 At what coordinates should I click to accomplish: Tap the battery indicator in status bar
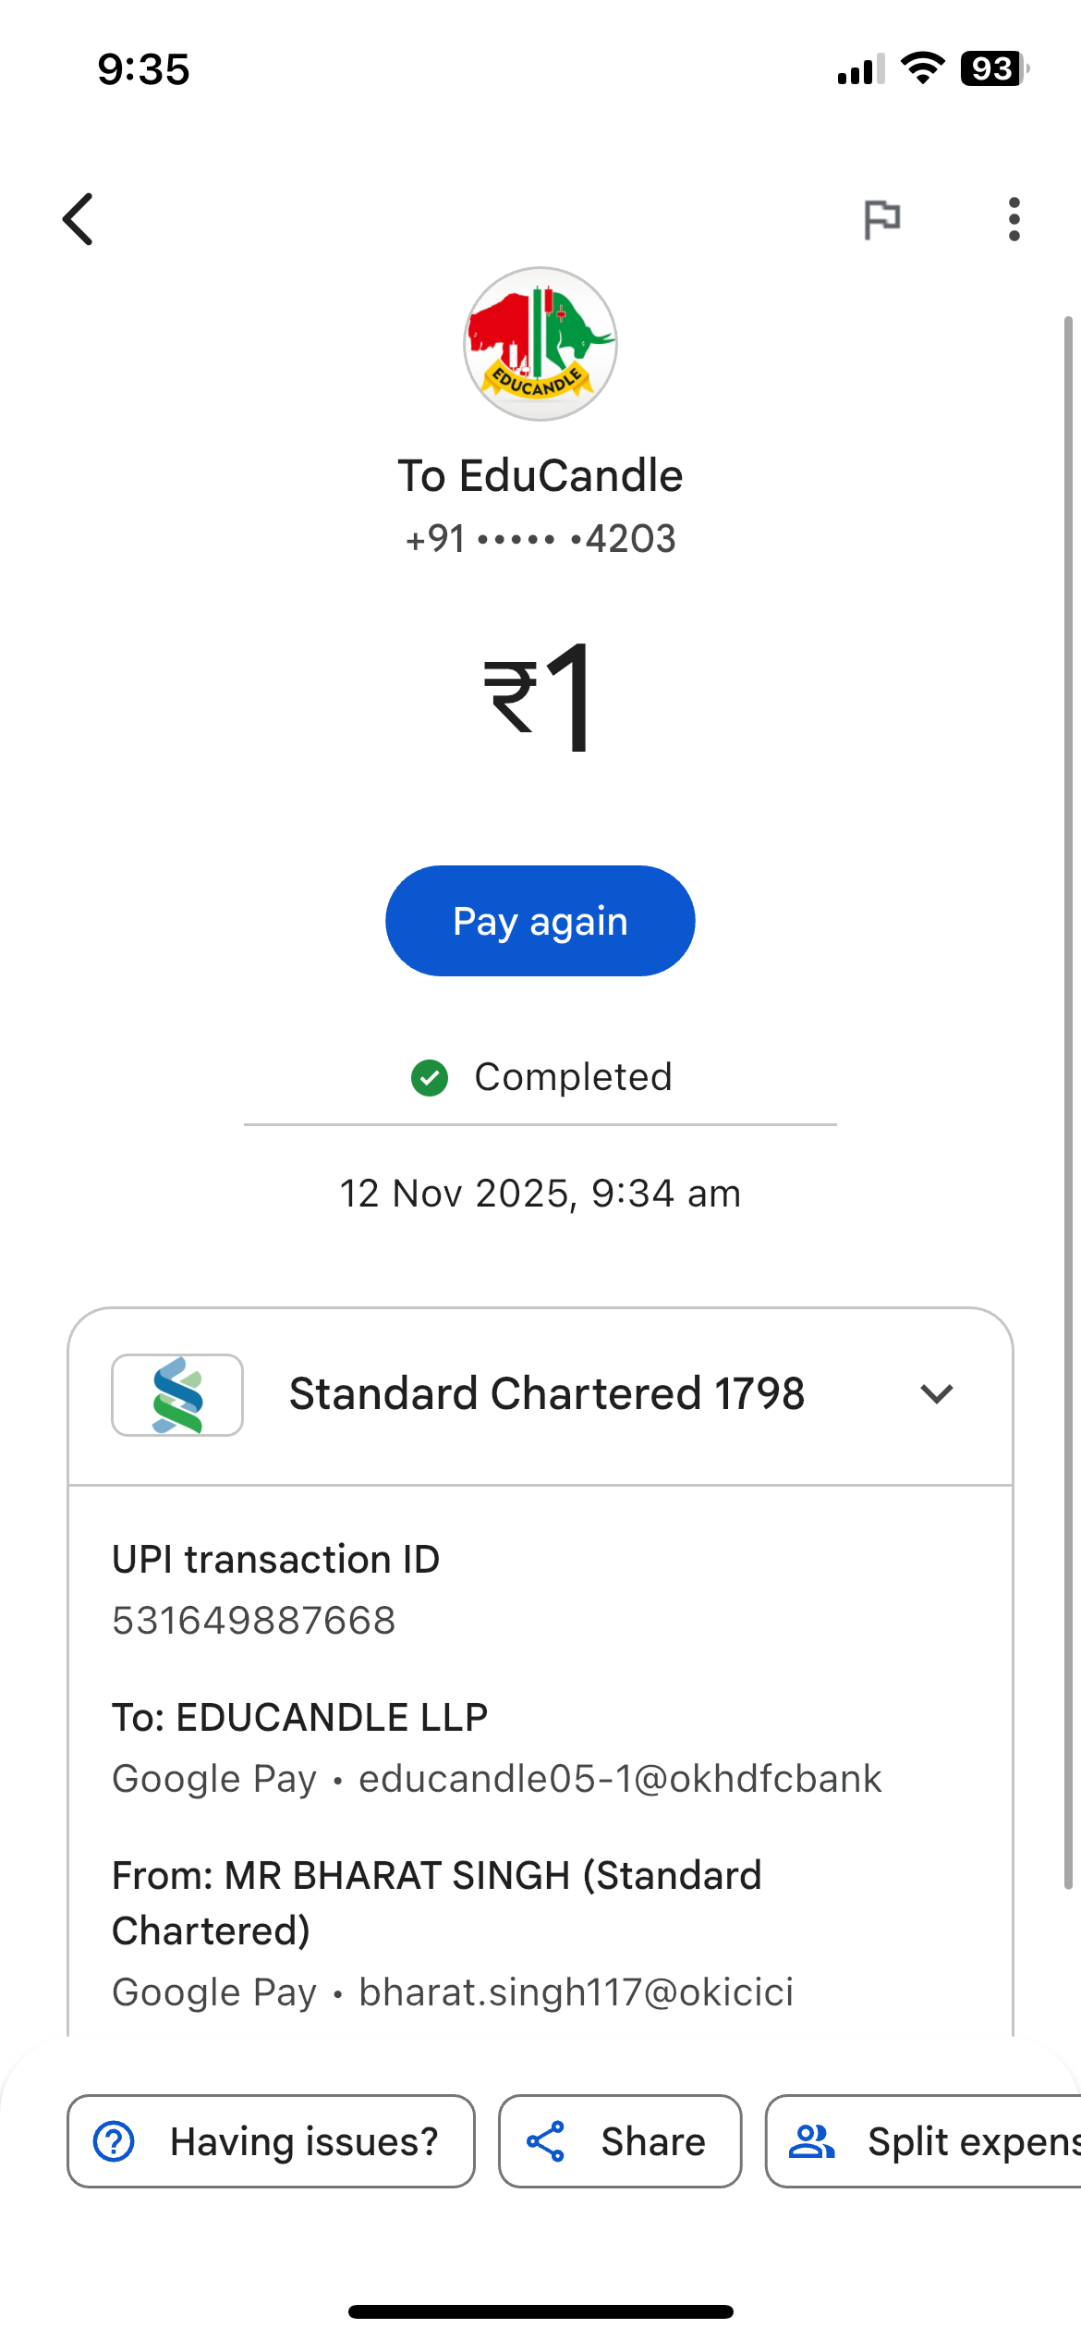(993, 69)
